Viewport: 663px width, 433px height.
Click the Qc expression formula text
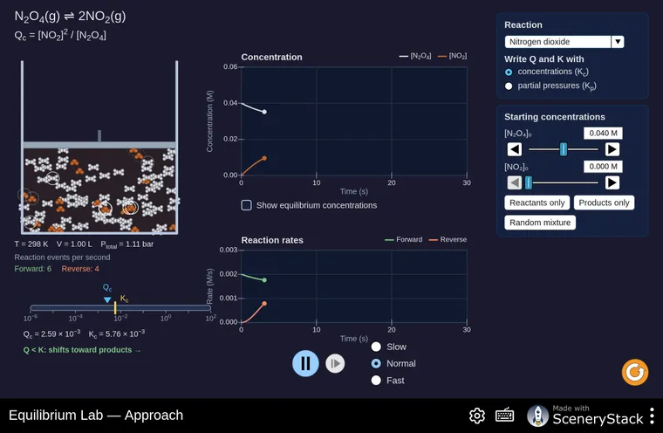[x=60, y=35]
